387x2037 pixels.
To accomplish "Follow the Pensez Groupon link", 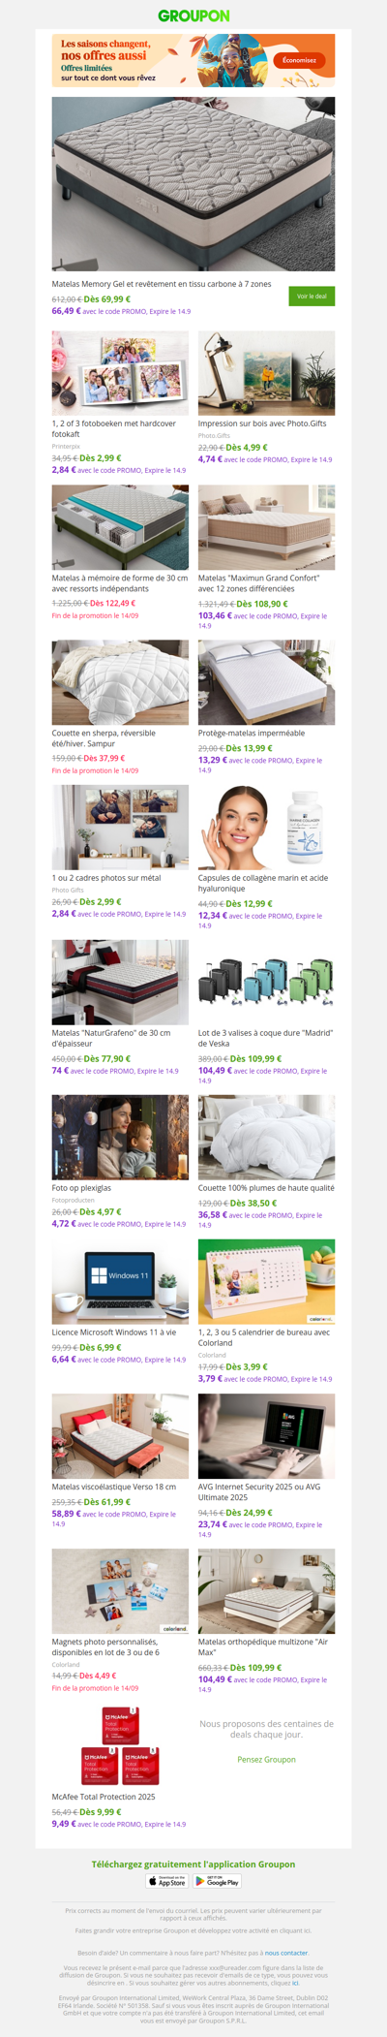I will 266,1759.
